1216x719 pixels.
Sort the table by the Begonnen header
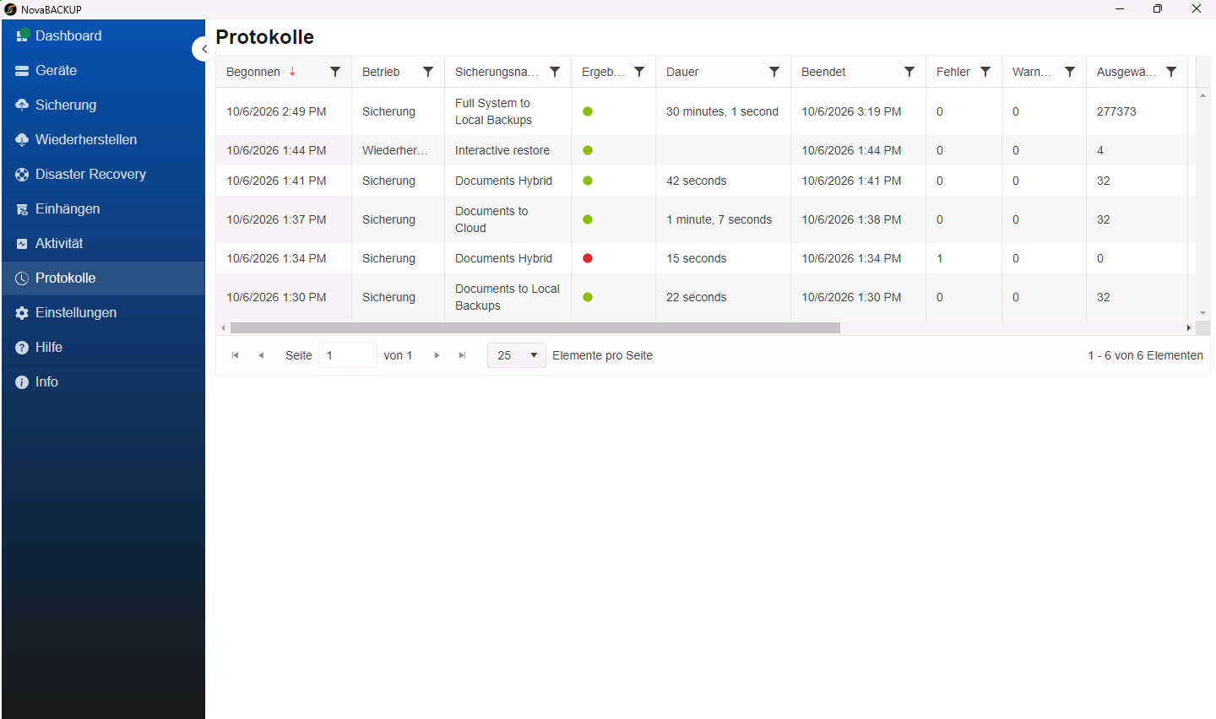click(253, 72)
